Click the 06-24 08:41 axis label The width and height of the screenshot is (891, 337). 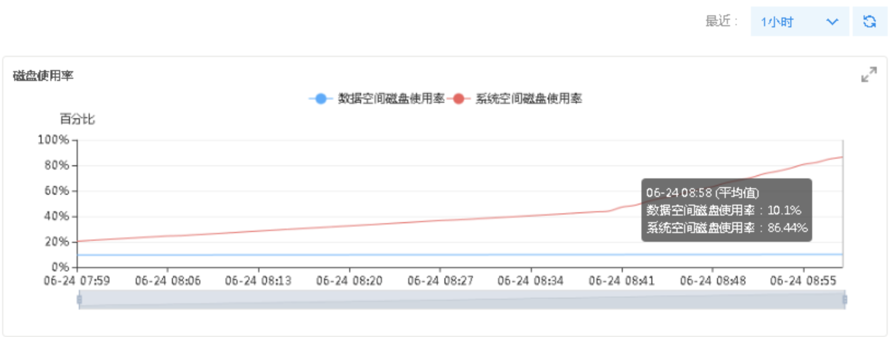click(x=621, y=281)
